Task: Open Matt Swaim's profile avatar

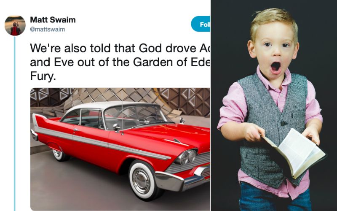Action: 15,25
